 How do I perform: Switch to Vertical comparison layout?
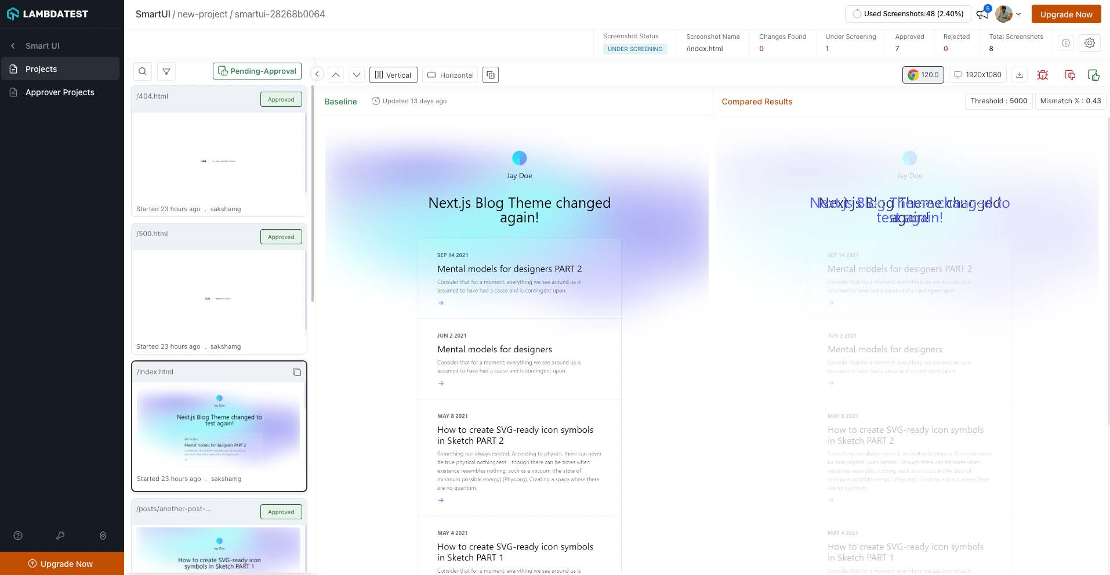tap(393, 75)
